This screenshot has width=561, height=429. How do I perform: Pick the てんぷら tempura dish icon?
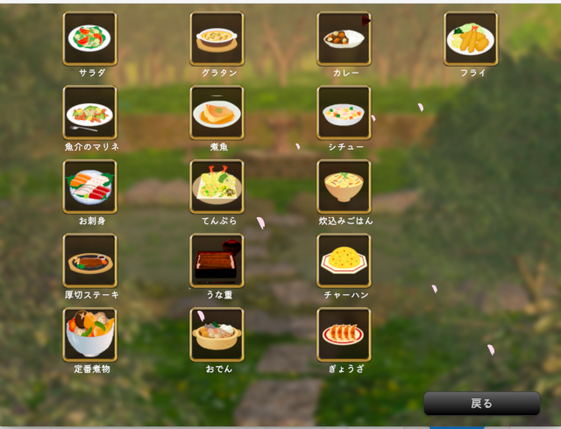(x=217, y=186)
